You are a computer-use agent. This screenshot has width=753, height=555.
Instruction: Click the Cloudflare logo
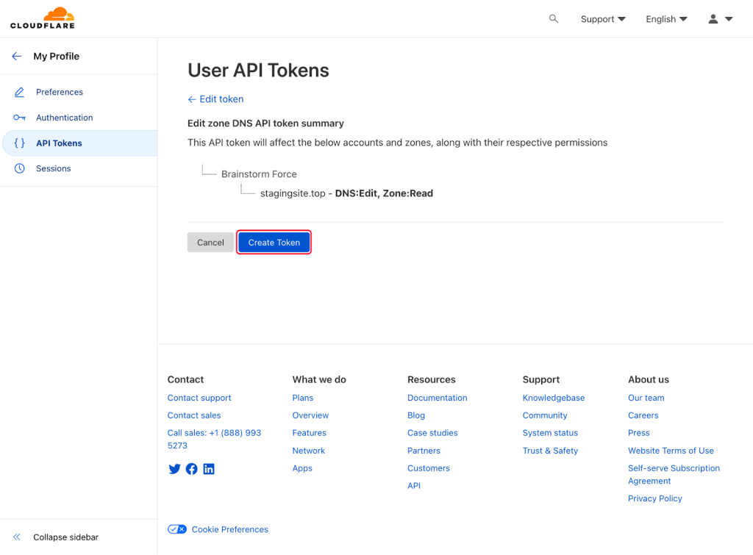coord(43,18)
